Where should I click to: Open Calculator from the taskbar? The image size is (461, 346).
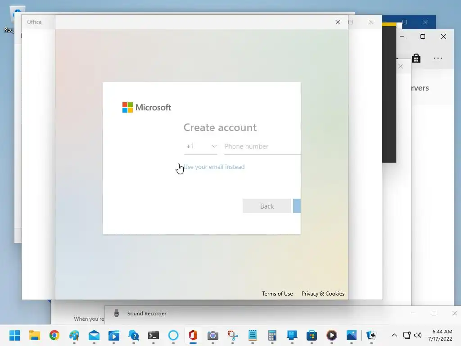tap(272, 335)
